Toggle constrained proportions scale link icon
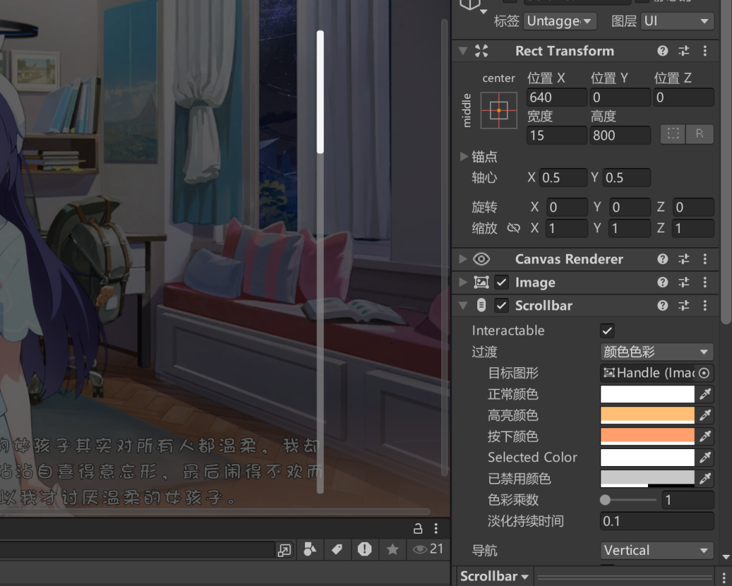 [514, 228]
